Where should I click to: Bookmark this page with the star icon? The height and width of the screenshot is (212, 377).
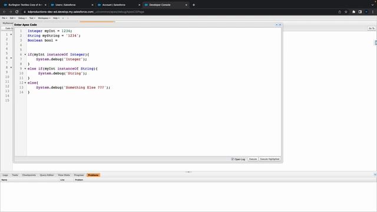(x=346, y=12)
